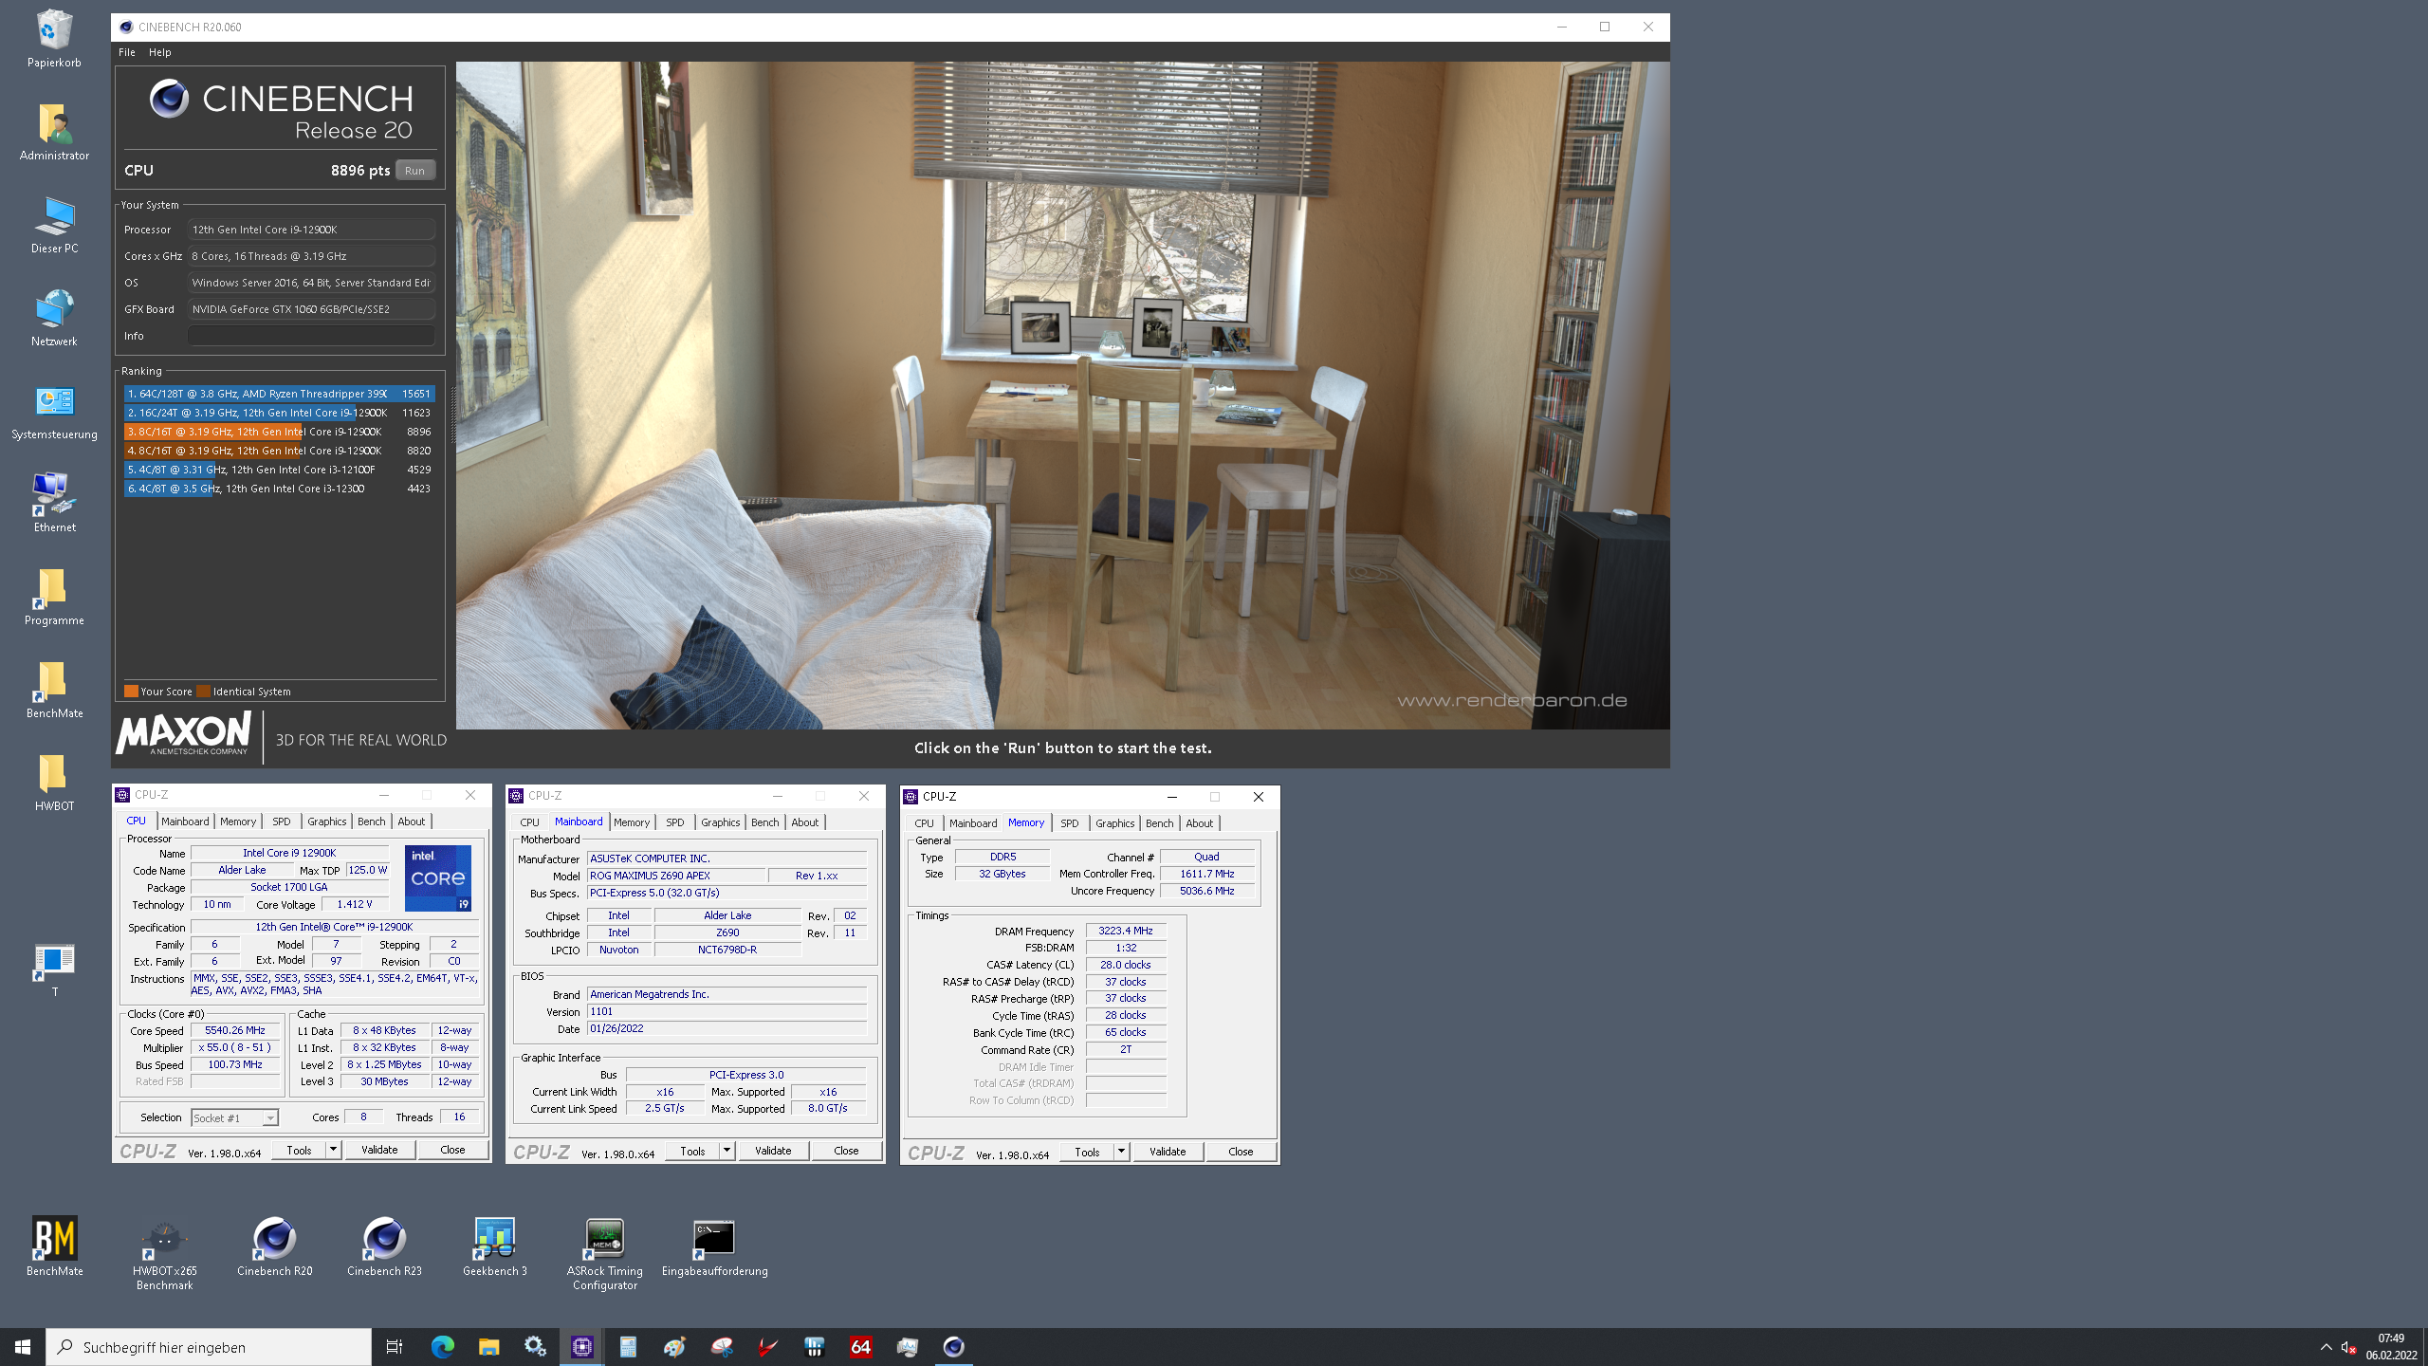The image size is (2428, 1366).
Task: Show hidden system tray icons
Action: (x=2326, y=1347)
